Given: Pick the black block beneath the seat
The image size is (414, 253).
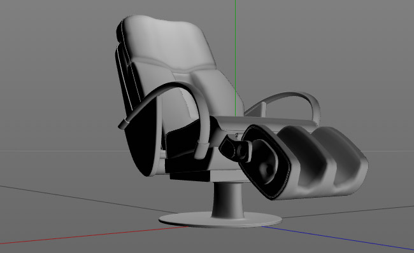Looking at the screenshot, I should tap(190, 176).
